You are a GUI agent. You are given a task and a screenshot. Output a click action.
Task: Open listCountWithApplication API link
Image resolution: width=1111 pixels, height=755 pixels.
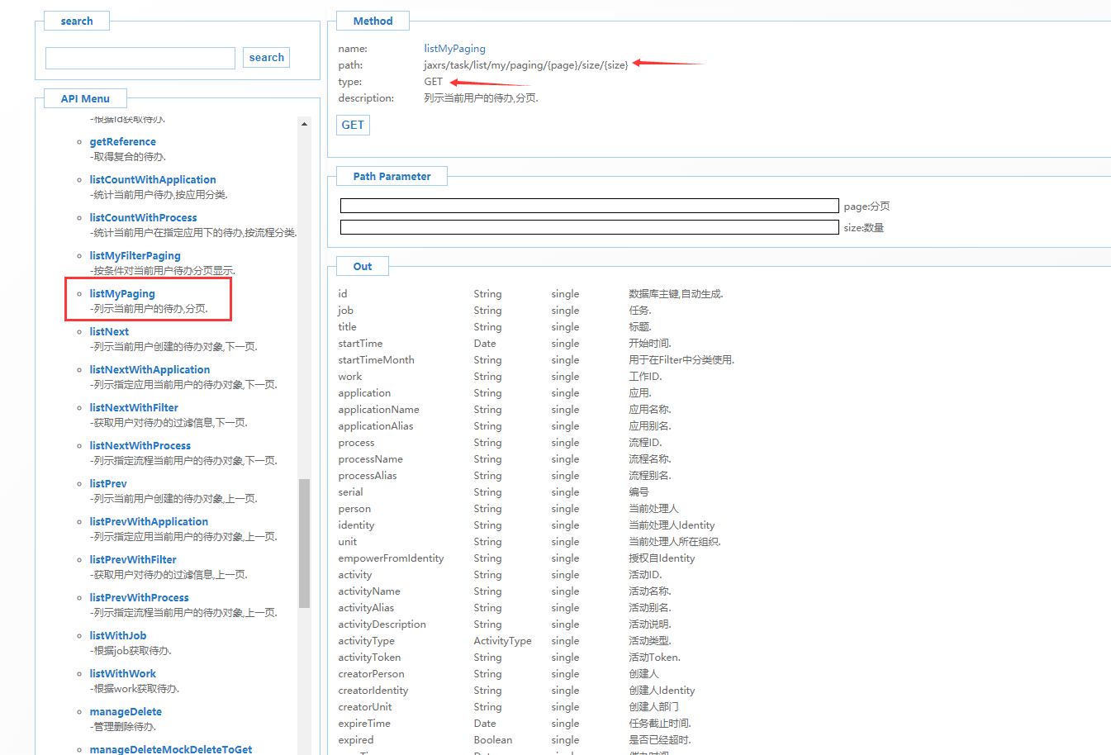click(x=153, y=180)
